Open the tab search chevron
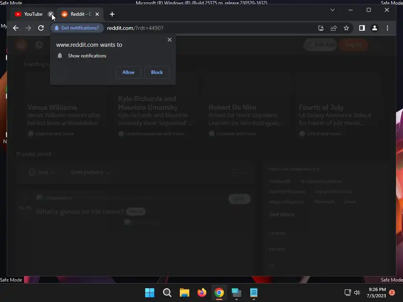 coord(332,10)
